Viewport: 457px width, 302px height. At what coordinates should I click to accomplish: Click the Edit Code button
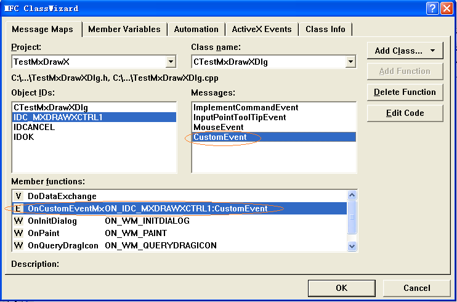point(405,113)
